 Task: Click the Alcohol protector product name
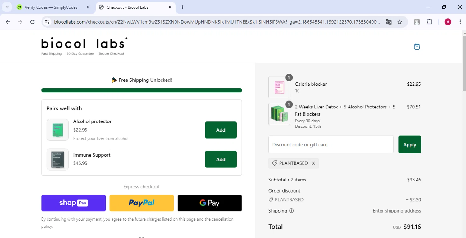coord(92,121)
